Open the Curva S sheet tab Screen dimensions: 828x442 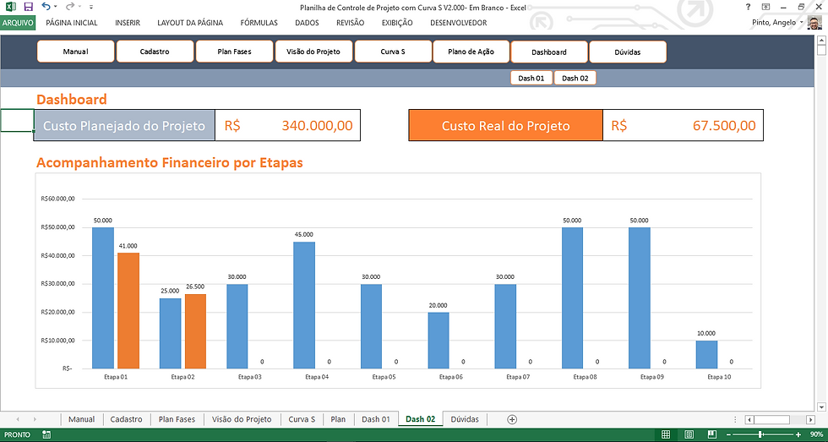click(x=302, y=419)
